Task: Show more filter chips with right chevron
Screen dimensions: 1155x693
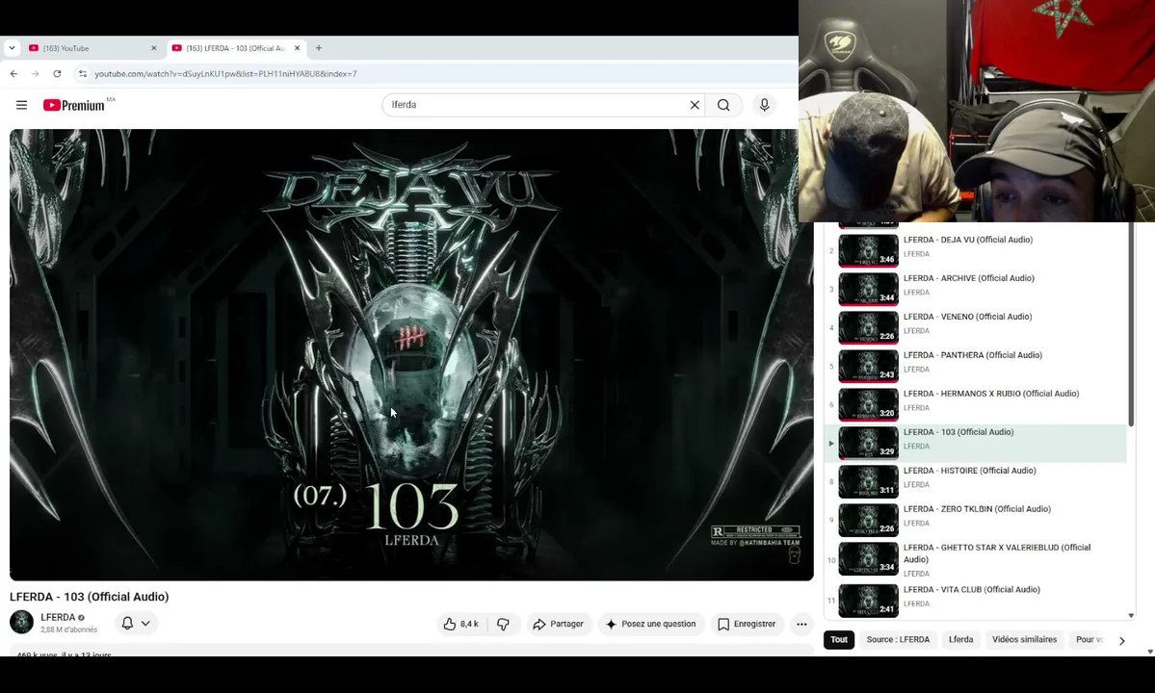Action: tap(1122, 641)
